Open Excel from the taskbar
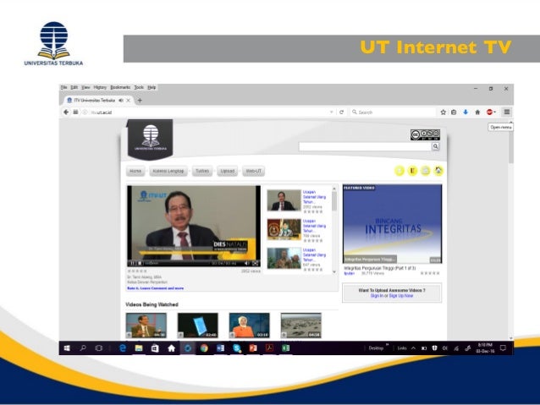Viewport: 540px width, 405px height. tap(285, 348)
